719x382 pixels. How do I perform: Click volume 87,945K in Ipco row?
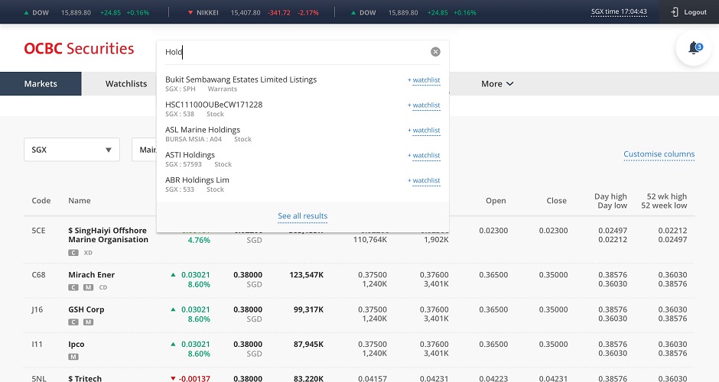[x=308, y=345]
